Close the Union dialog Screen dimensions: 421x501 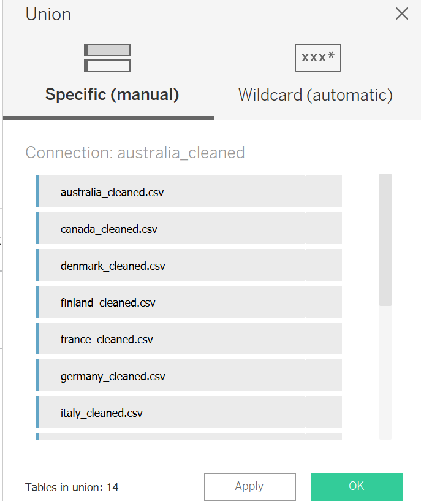click(402, 14)
